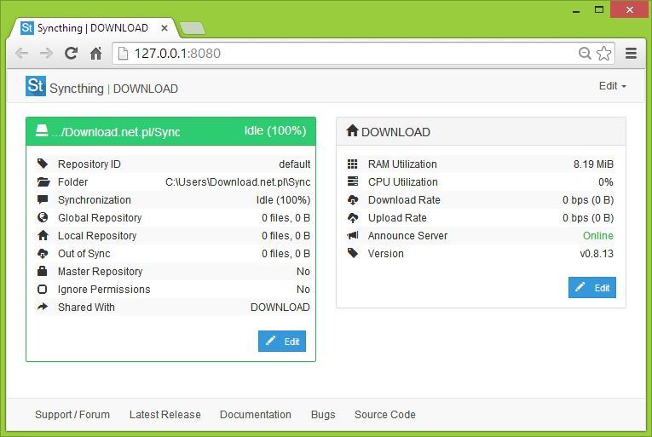This screenshot has width=652, height=437.
Task: Click the share arrow icon beside Shared With
Action: point(43,307)
